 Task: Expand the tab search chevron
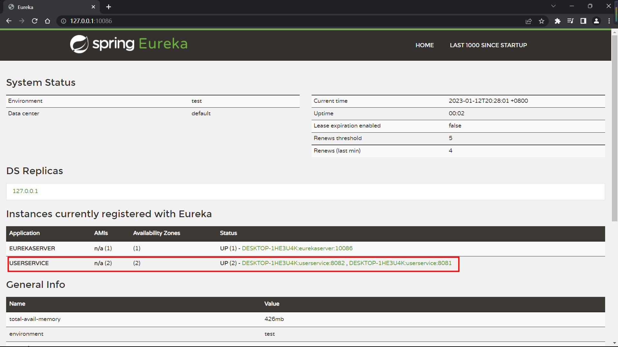553,6
